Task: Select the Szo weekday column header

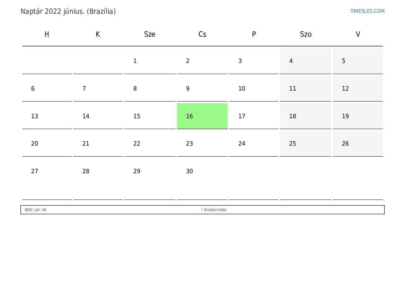Action: pos(306,34)
